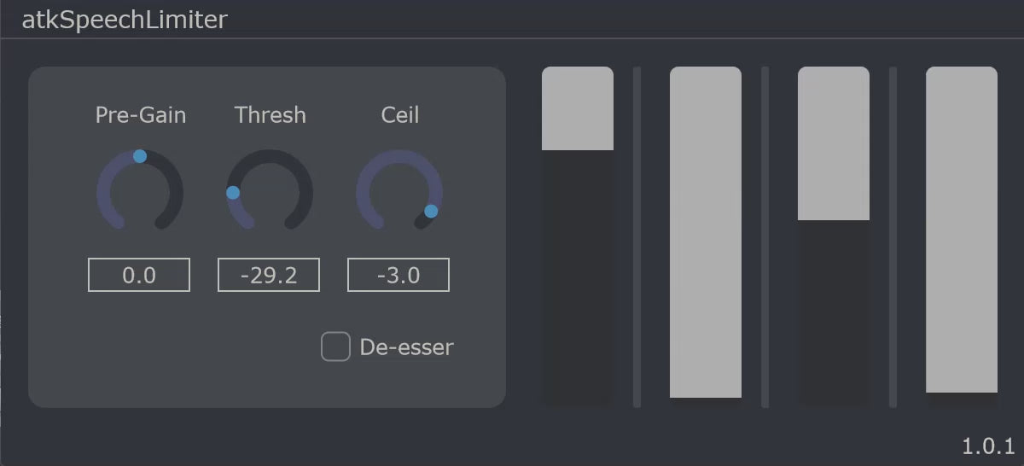This screenshot has height=466, width=1024.
Task: Click the Pre-Gain label
Action: click(141, 114)
